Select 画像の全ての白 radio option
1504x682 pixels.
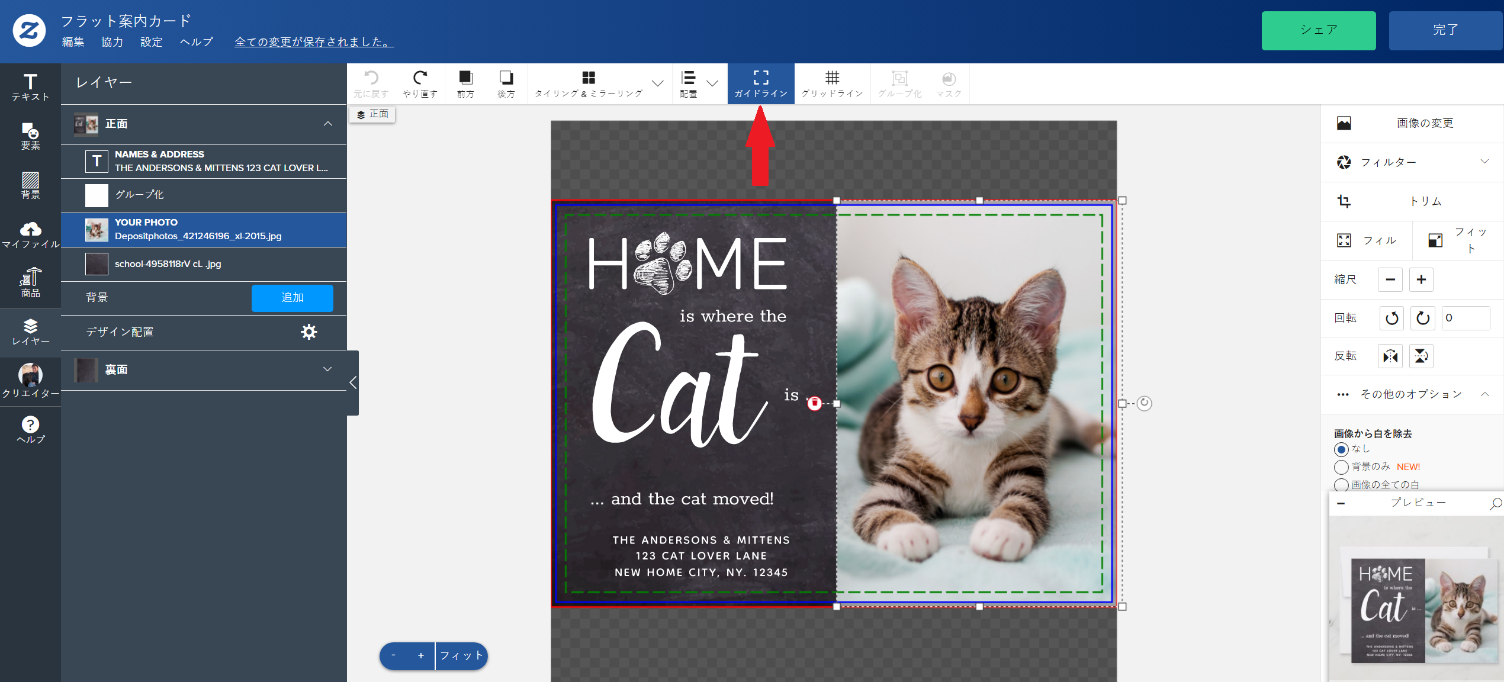1341,485
